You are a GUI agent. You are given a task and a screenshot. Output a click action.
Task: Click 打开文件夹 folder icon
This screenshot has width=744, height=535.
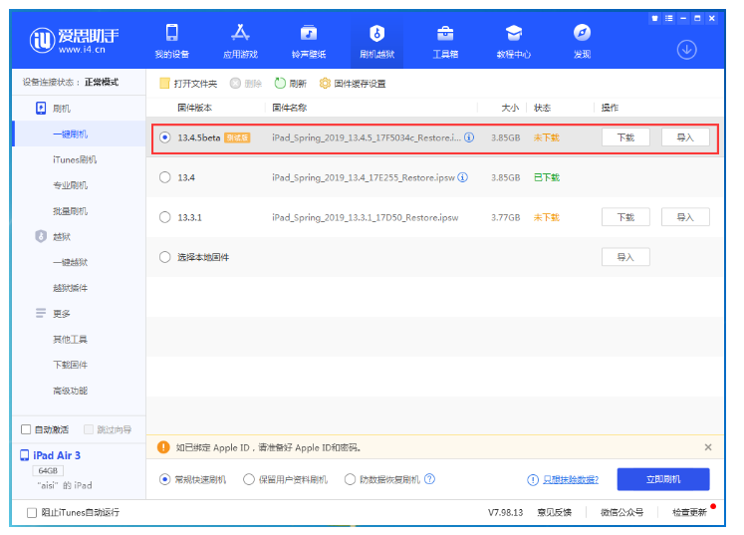tap(164, 84)
